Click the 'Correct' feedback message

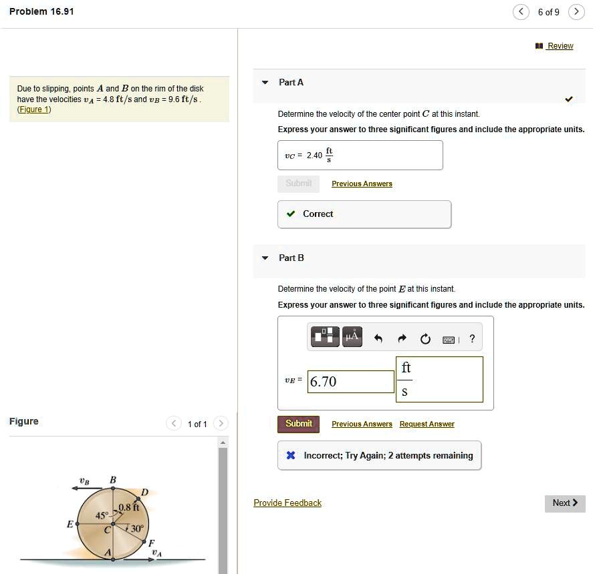[364, 214]
